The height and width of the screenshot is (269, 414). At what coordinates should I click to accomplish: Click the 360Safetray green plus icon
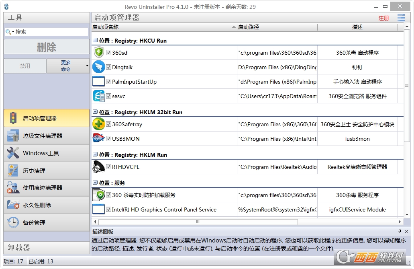(99, 124)
